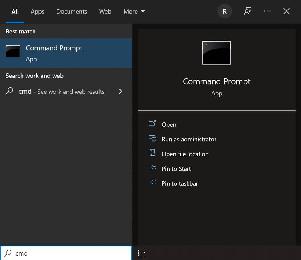
Task: Click the Pin to taskbar pin icon
Action: (x=152, y=183)
